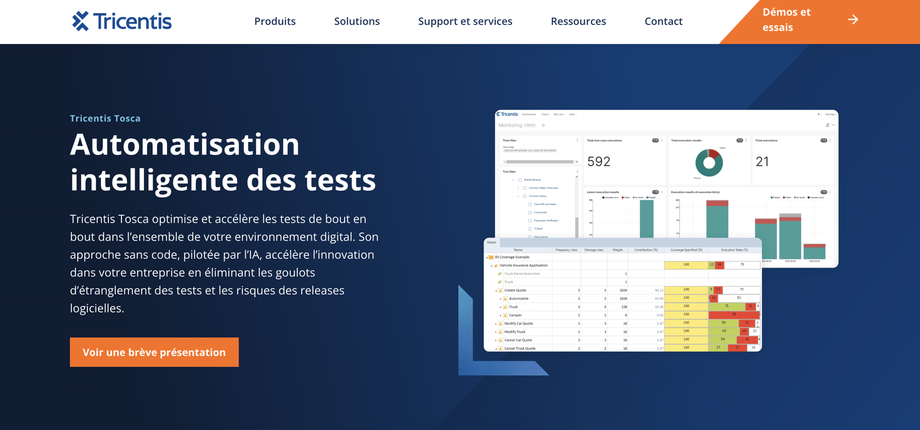Viewport: 920px width, 430px height.
Task: Click the arrow beside Démos et essais
Action: [853, 20]
